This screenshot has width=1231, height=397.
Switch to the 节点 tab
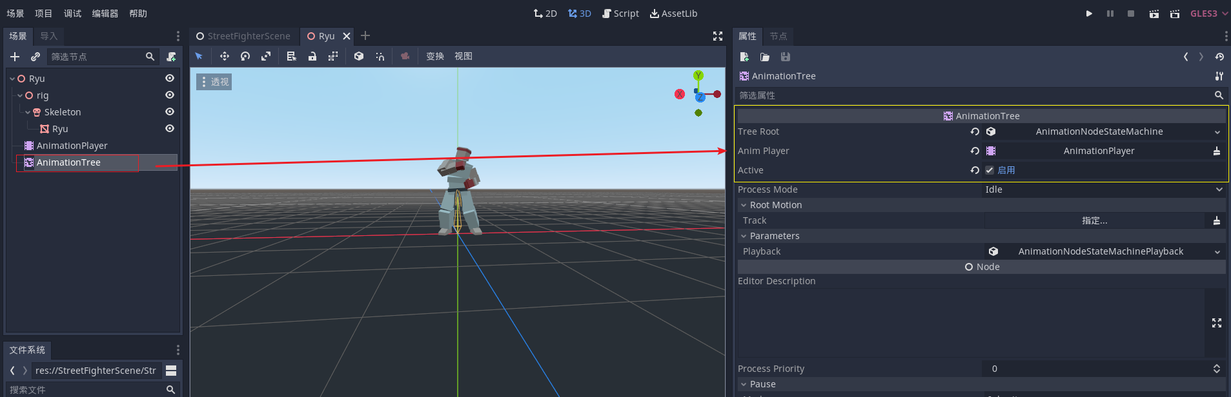tap(778, 36)
